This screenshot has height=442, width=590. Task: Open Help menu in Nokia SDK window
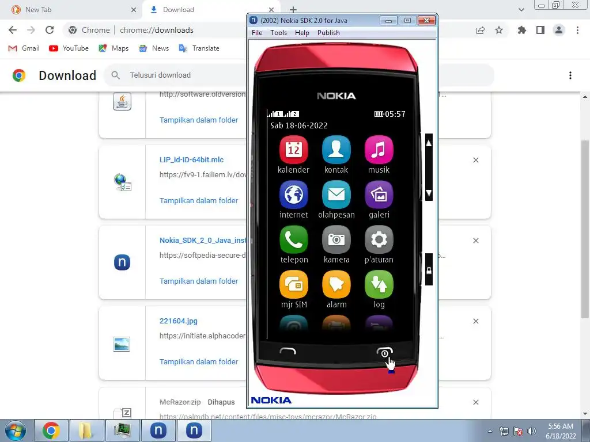tap(302, 33)
